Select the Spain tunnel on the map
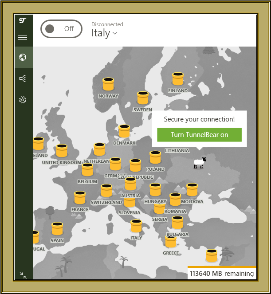Screen dimensions: 271x294 coord(57,229)
